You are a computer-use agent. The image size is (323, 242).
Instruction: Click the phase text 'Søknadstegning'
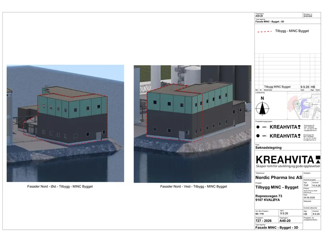(268, 148)
